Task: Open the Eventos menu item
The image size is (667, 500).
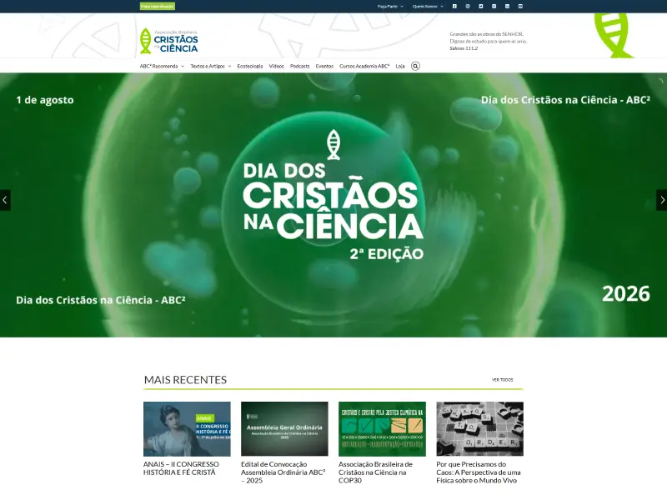Action: [324, 66]
